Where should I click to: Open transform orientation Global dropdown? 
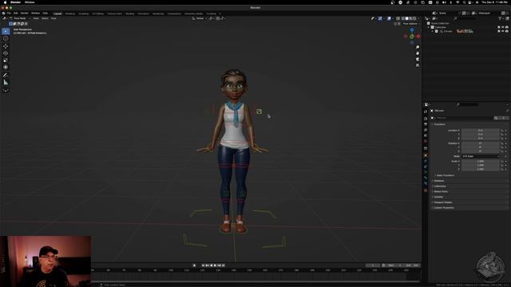pos(200,18)
